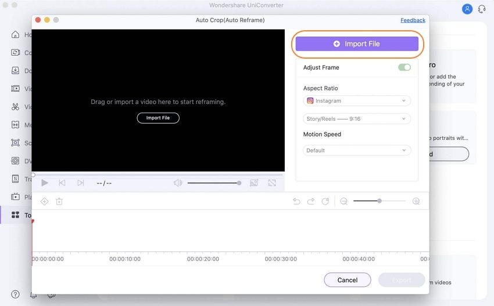Open the Feedback link
The width and height of the screenshot is (494, 306).
413,20
